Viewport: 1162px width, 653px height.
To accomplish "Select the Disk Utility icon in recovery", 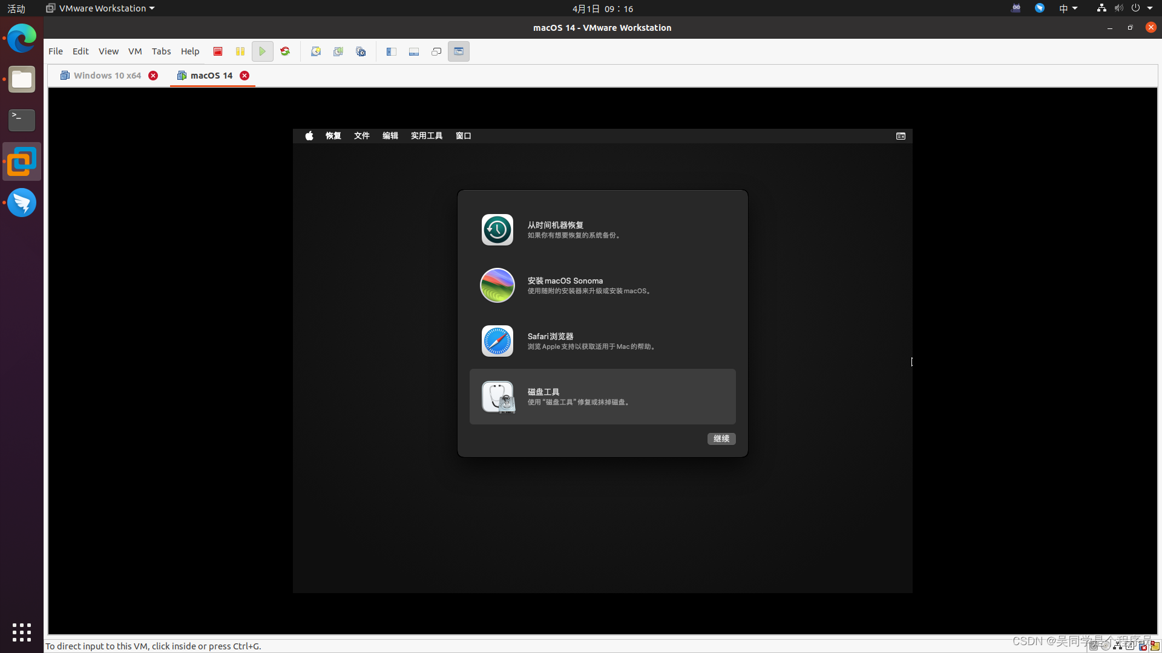I will tap(497, 397).
